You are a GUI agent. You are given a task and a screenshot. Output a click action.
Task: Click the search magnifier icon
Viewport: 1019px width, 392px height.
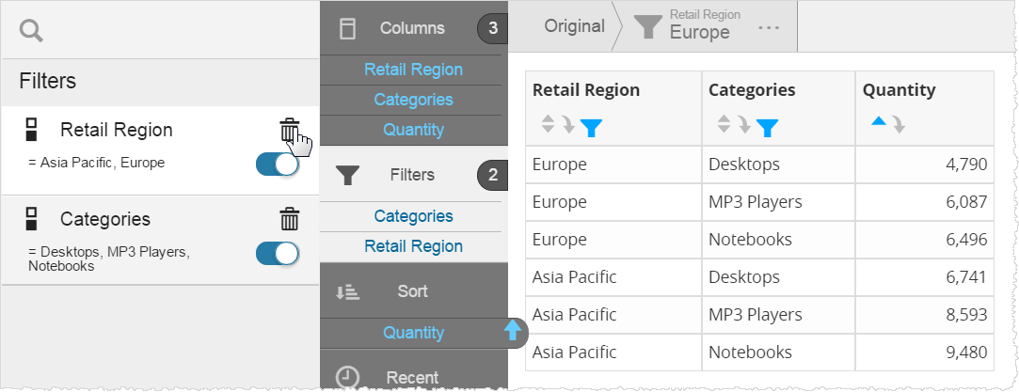(32, 31)
